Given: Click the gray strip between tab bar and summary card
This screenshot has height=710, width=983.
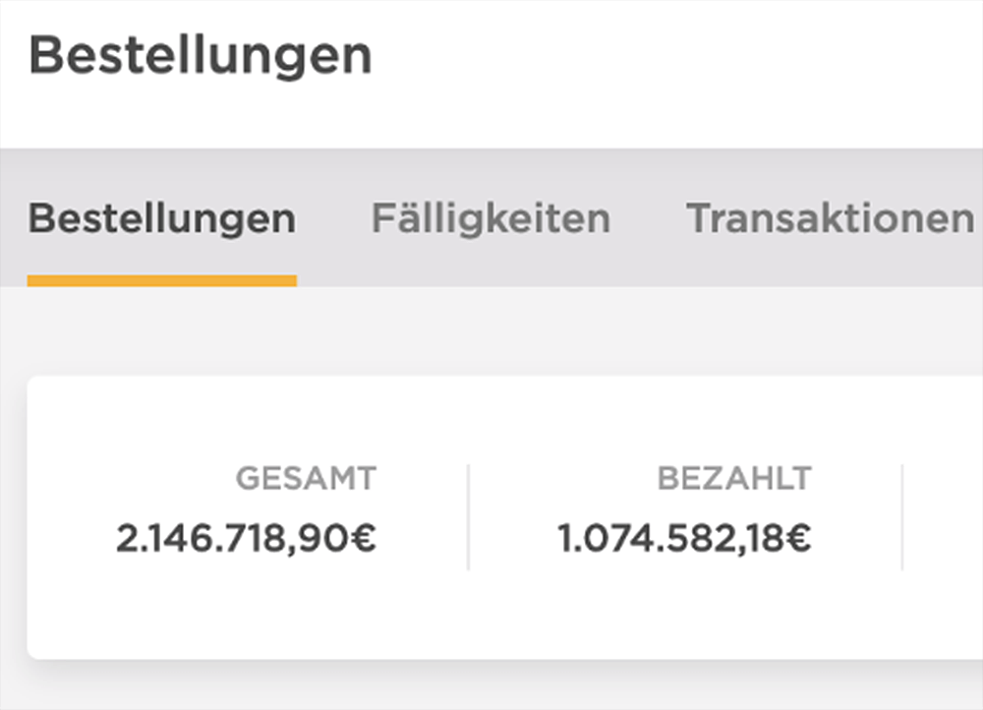Looking at the screenshot, I should pyautogui.click(x=491, y=330).
